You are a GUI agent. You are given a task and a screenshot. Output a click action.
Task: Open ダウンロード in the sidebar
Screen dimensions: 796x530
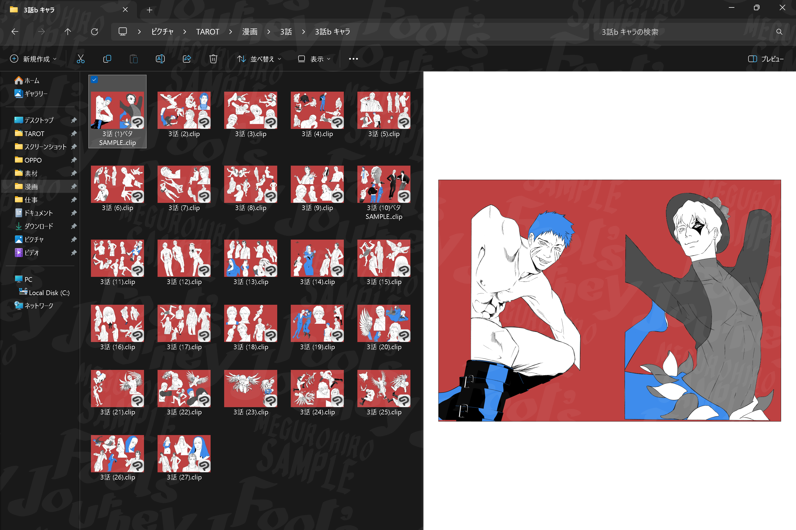(x=39, y=226)
